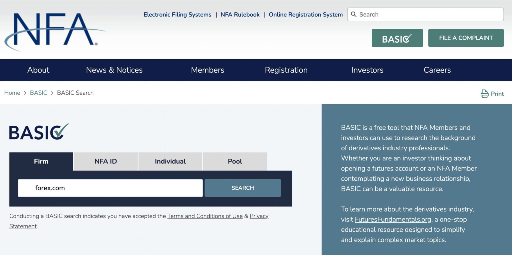Focus the top site Search field
The height and width of the screenshot is (255, 512).
(x=425, y=14)
